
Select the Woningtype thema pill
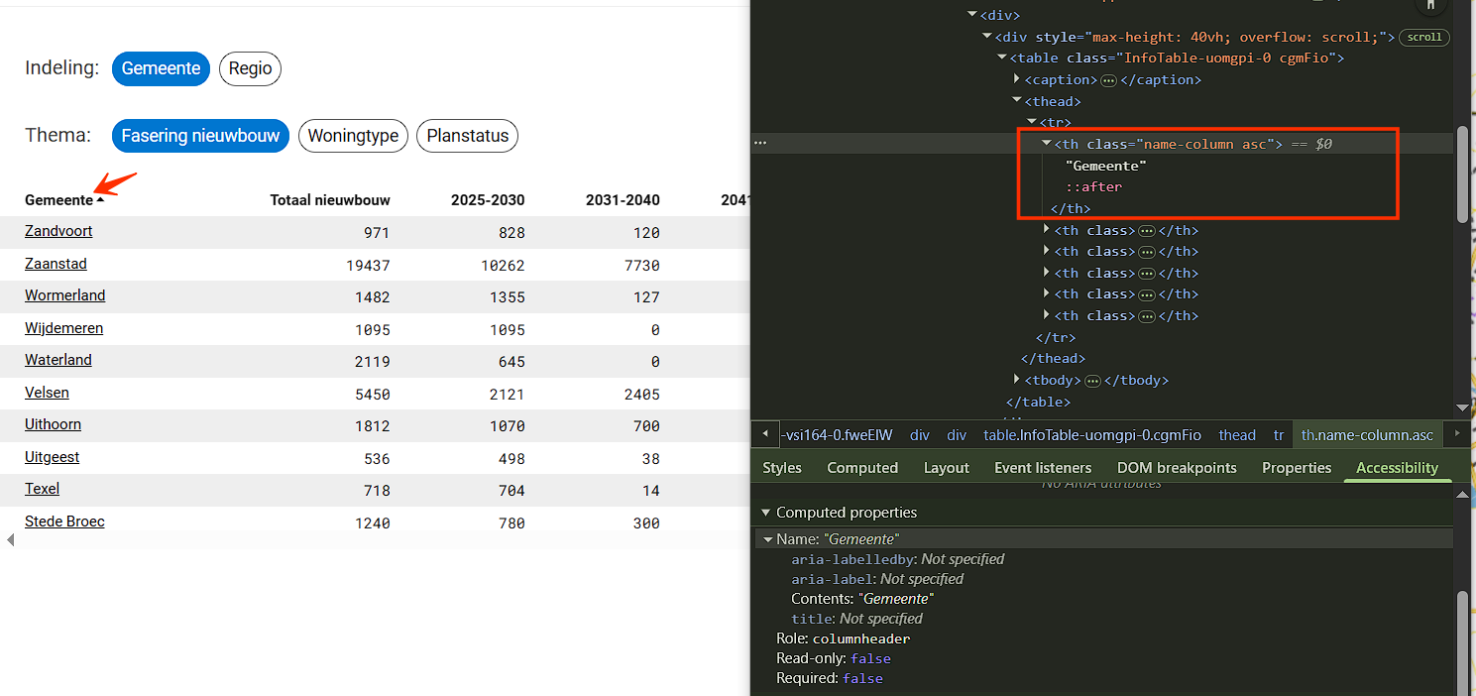353,136
